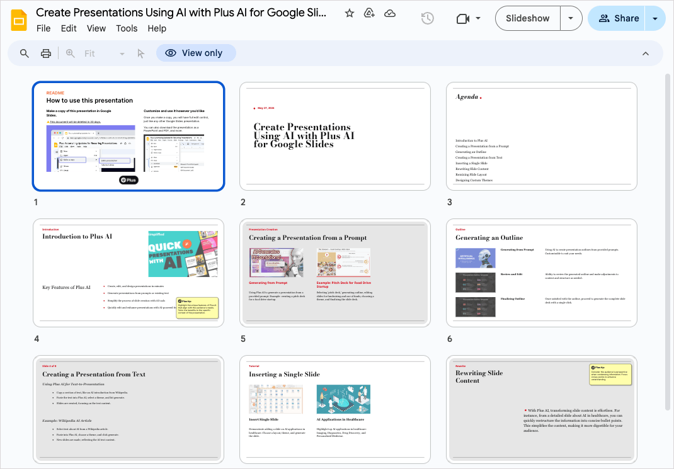This screenshot has height=469, width=674.
Task: Click slide number 4 label
Action: (37, 339)
